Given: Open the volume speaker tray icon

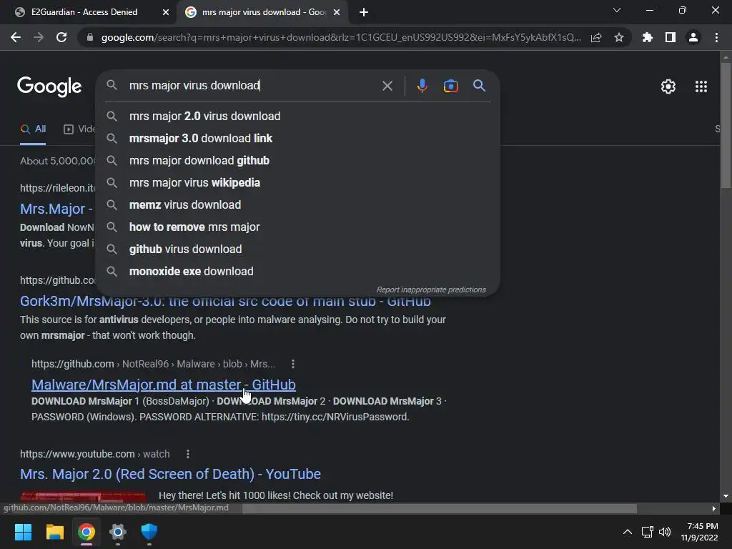Looking at the screenshot, I should pos(665,532).
